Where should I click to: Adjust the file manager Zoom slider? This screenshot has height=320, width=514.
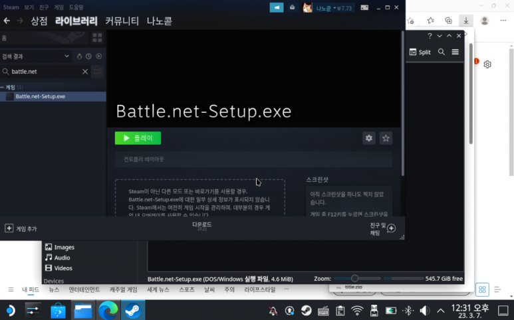356,278
